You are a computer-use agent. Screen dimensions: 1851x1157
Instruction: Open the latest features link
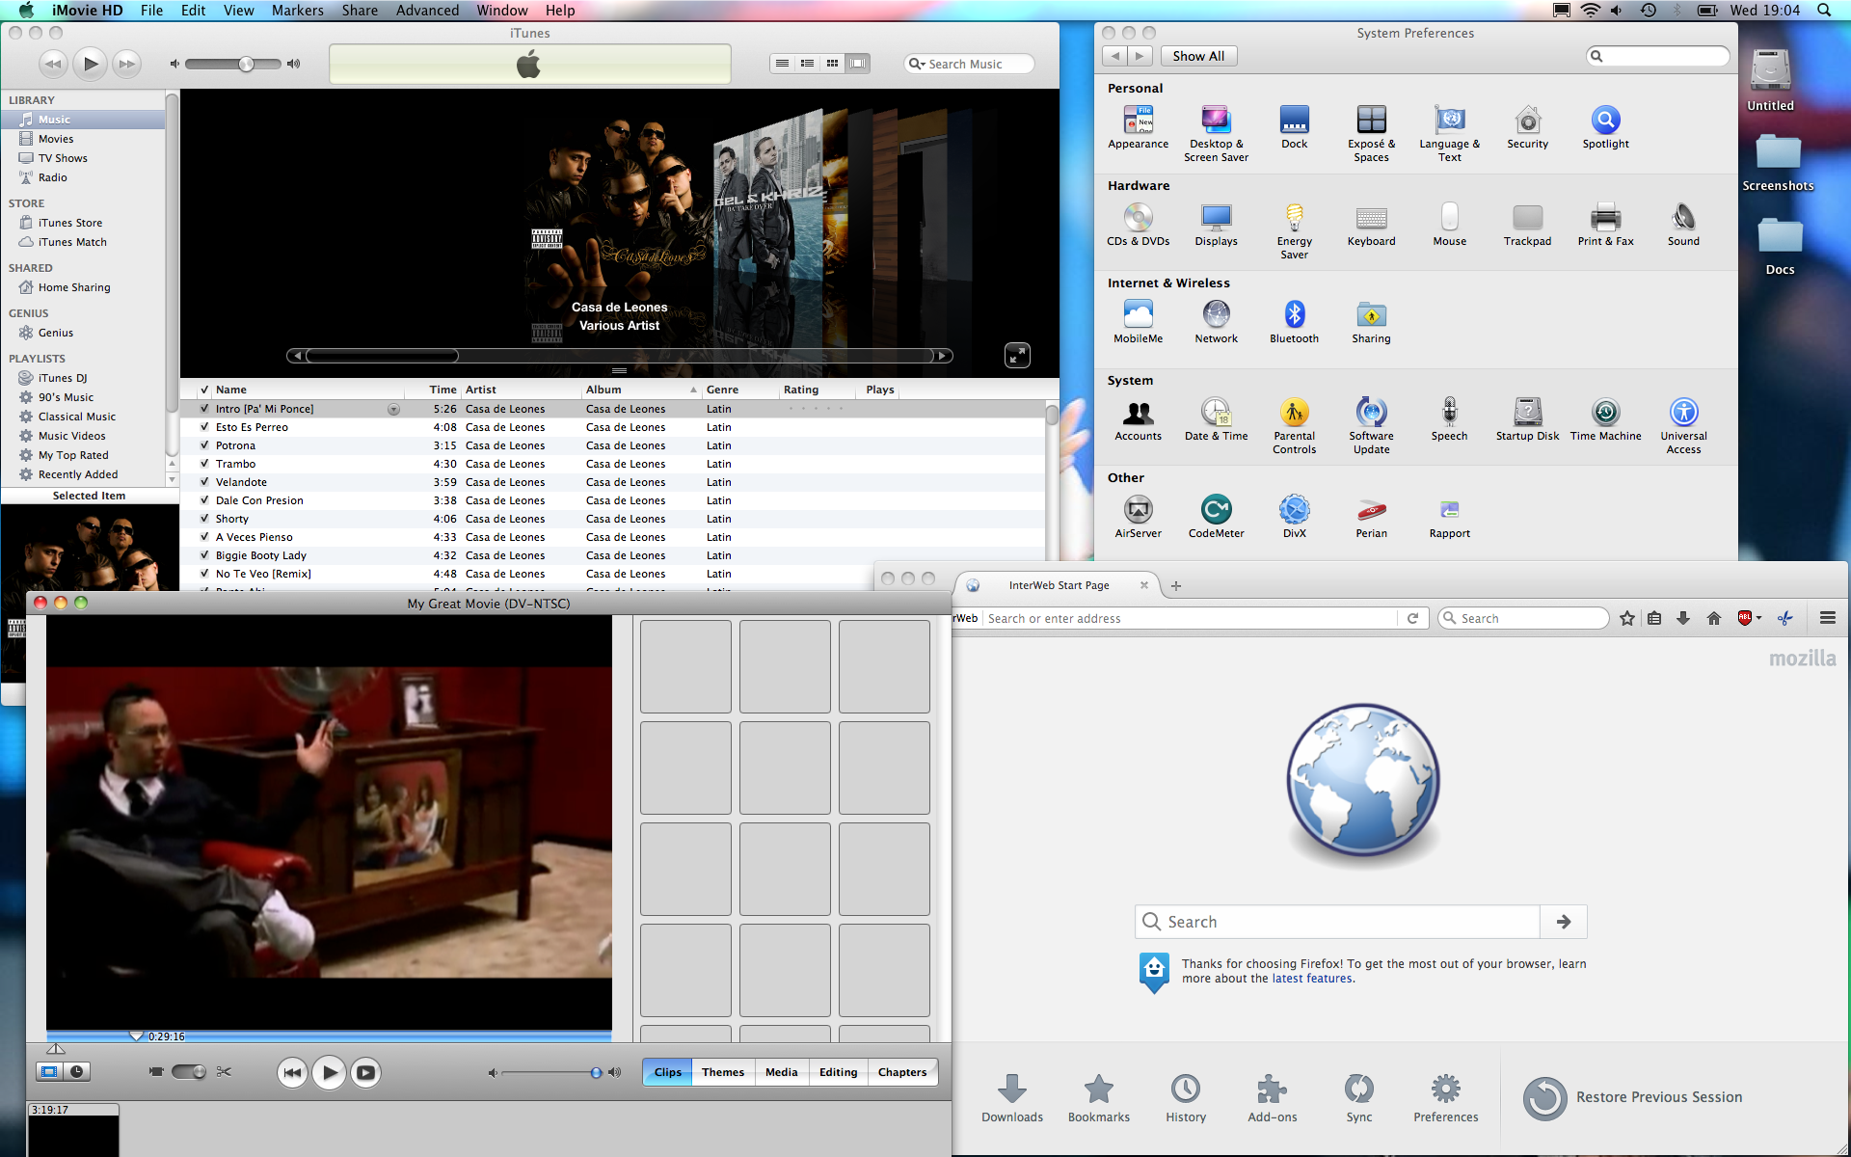1311,979
